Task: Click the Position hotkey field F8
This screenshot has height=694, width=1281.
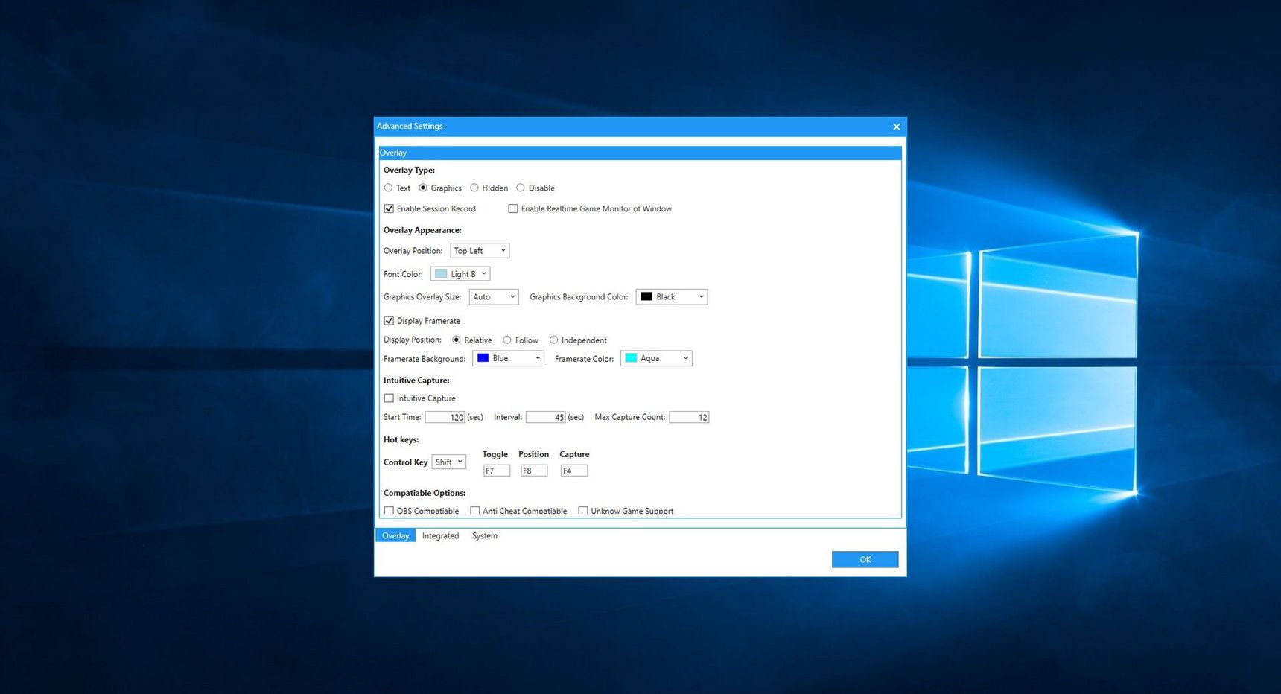Action: coord(534,471)
